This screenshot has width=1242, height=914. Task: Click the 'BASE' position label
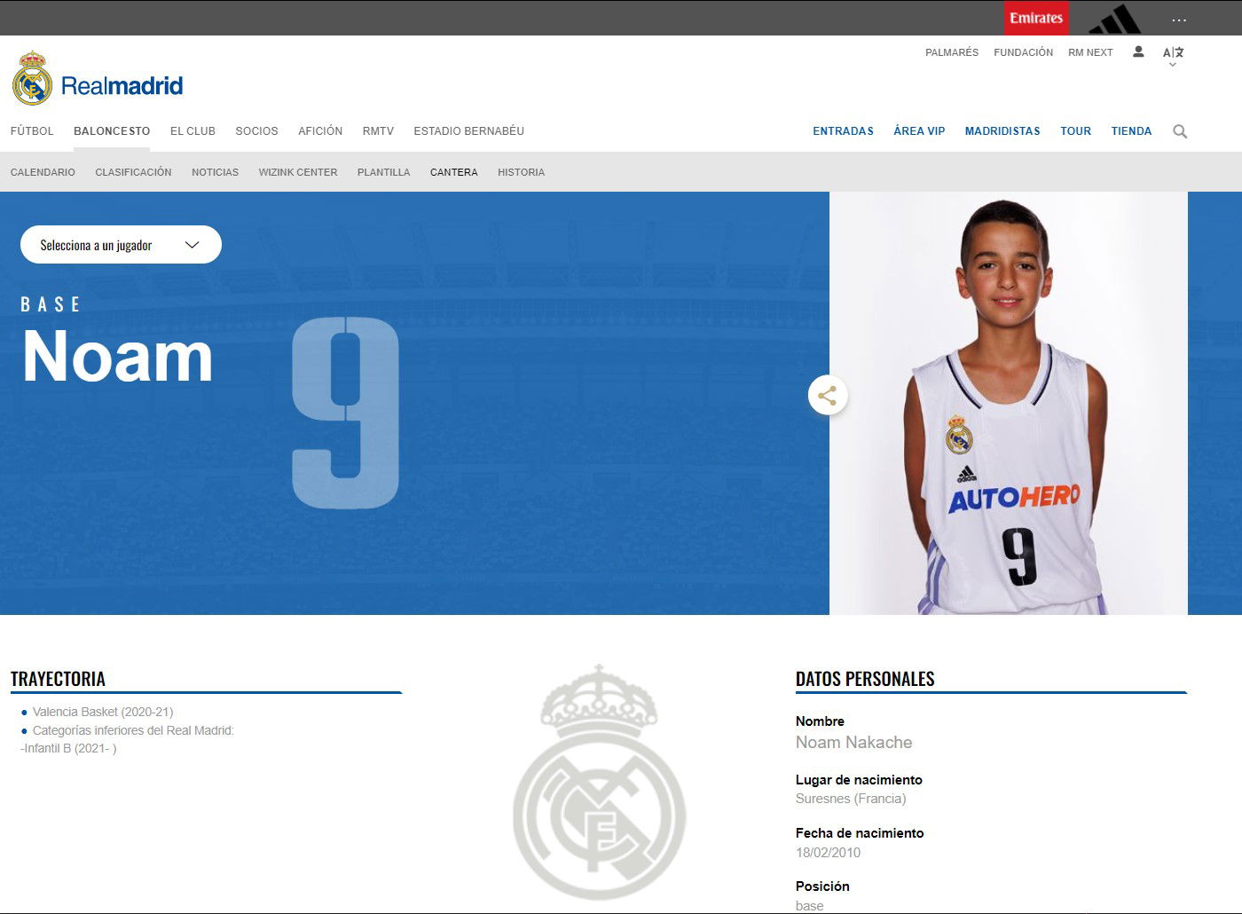click(51, 304)
